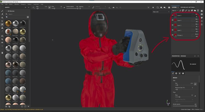Select the Clone stamp tool

coord(2,28)
